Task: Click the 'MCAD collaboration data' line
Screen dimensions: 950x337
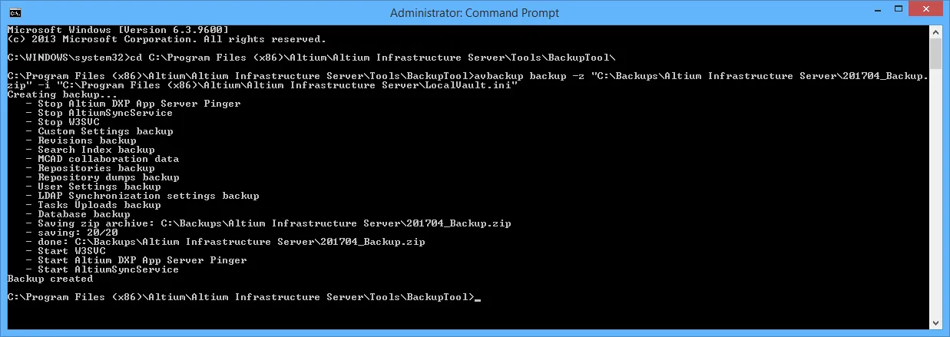Action: [108, 159]
